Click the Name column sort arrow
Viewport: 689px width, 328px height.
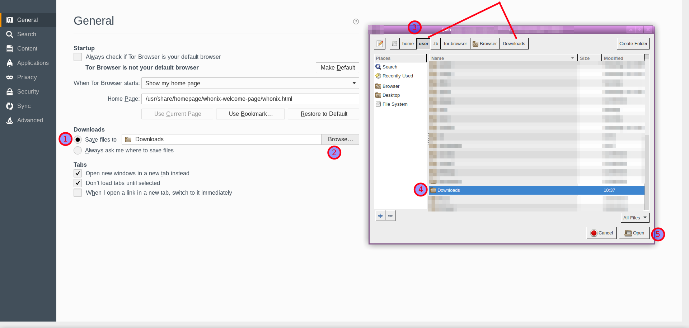(x=572, y=58)
